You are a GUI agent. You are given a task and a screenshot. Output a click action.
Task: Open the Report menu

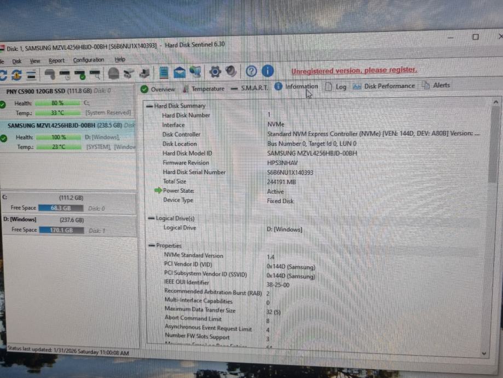coord(56,60)
